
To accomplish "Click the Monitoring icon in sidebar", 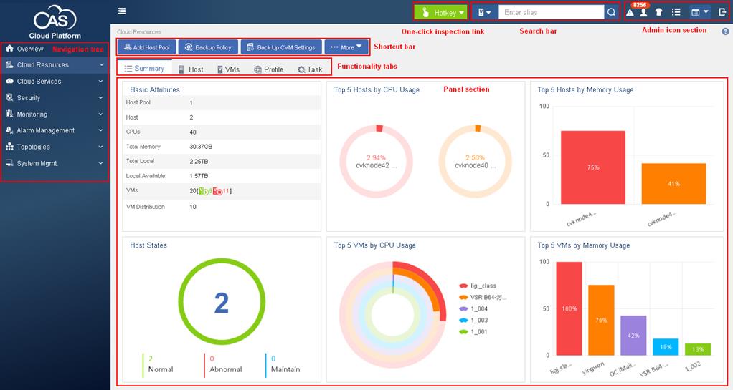I will [9, 114].
